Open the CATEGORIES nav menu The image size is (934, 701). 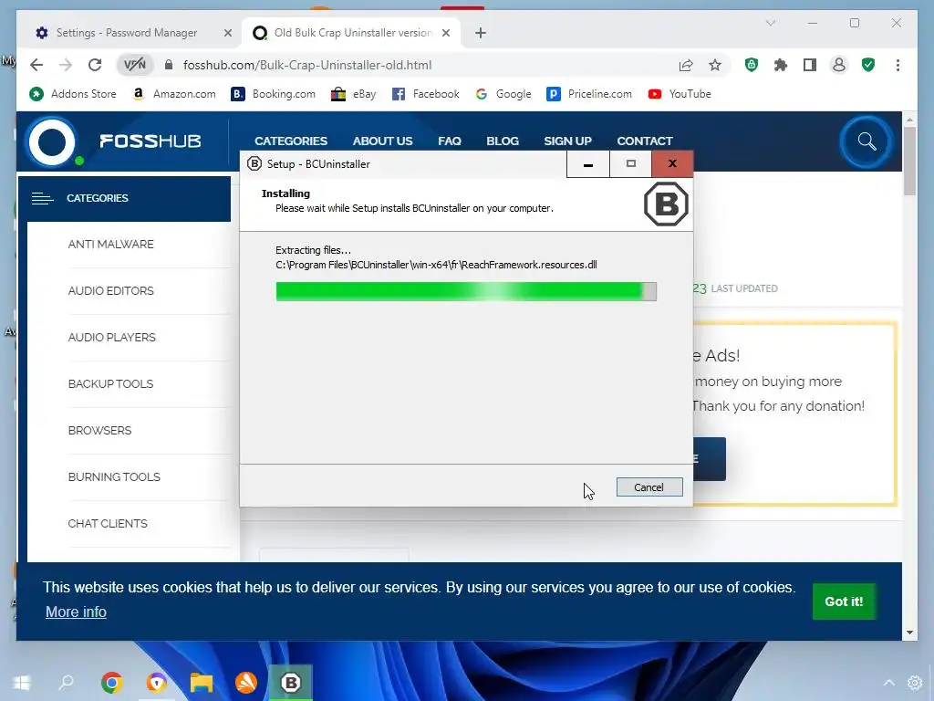(291, 141)
